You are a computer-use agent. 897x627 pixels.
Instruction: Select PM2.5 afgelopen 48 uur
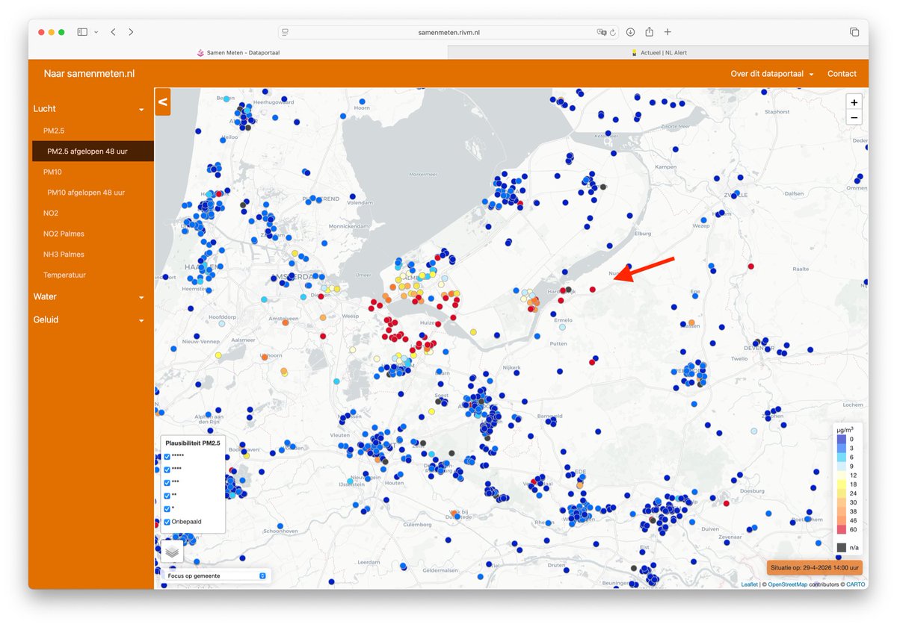(93, 151)
